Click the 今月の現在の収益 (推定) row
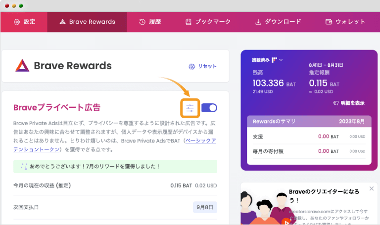 (115, 186)
